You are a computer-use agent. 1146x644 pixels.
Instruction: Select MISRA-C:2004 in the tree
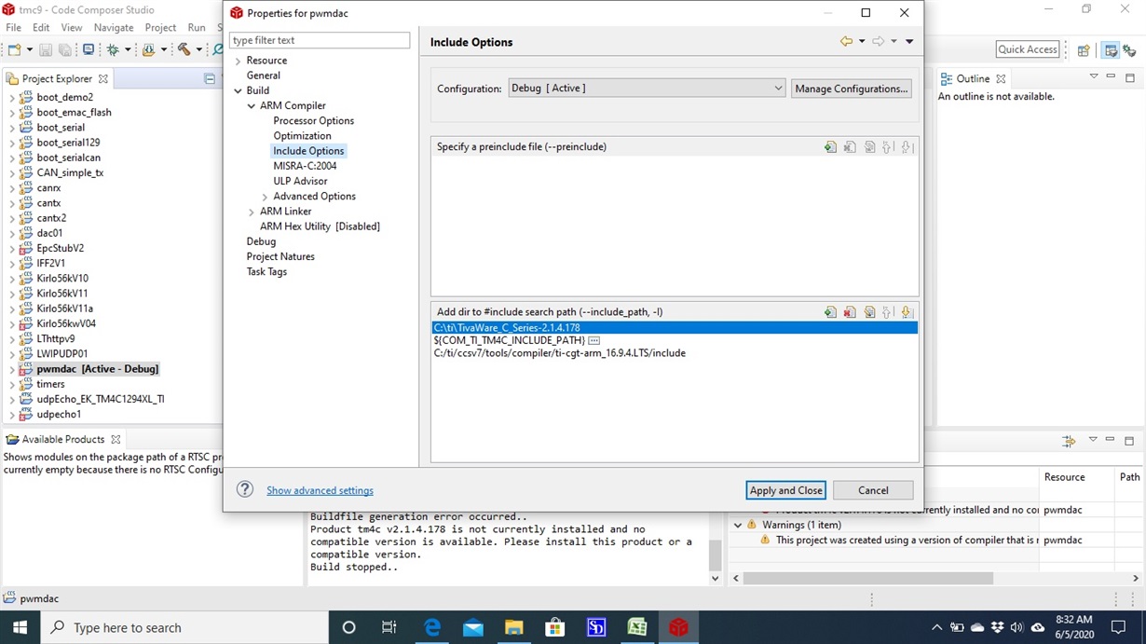tap(305, 166)
